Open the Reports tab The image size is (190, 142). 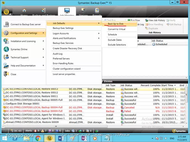pyautogui.click(x=97, y=12)
